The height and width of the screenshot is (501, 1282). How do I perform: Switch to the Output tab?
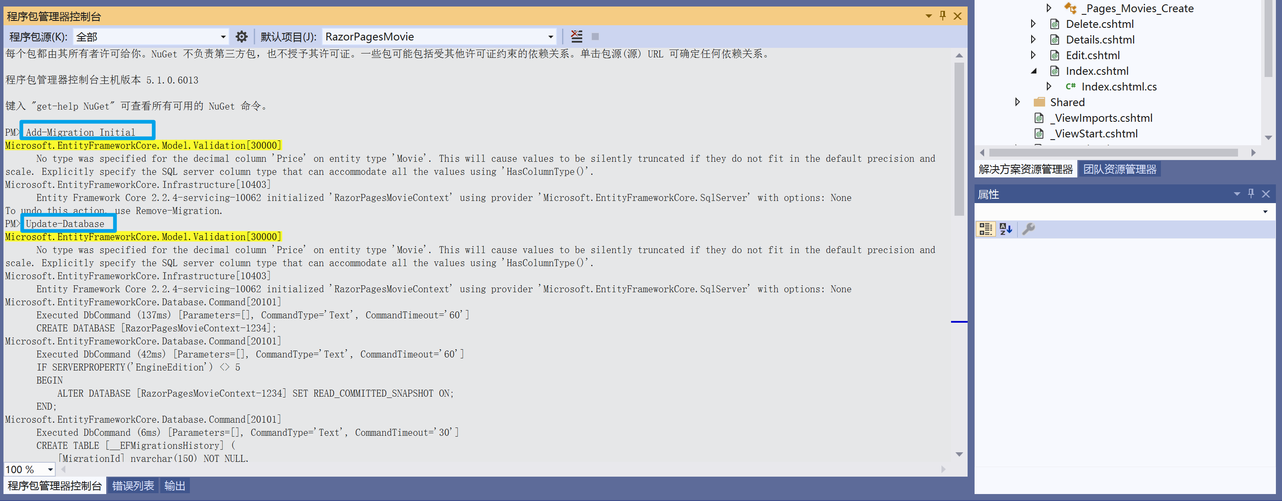click(175, 486)
